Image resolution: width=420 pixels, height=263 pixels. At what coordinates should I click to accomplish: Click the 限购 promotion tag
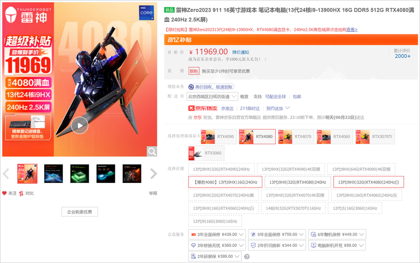194,71
